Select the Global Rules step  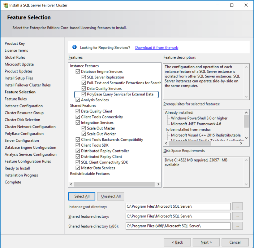tap(15, 57)
